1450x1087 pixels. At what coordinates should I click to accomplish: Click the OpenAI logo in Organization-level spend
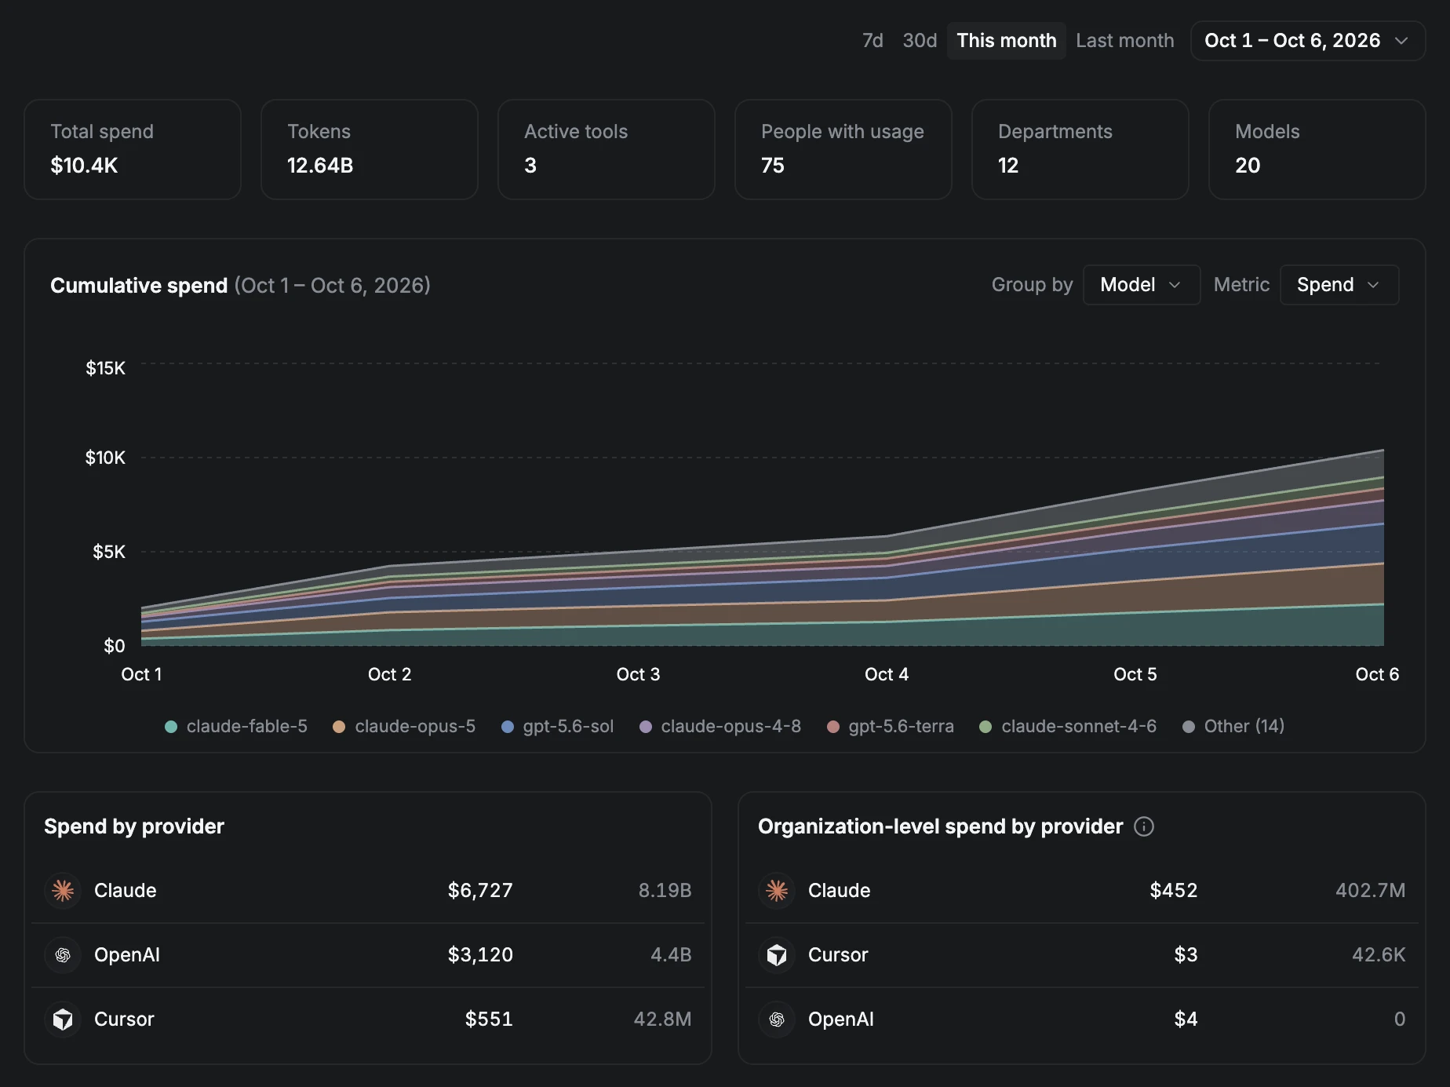coord(777,1020)
